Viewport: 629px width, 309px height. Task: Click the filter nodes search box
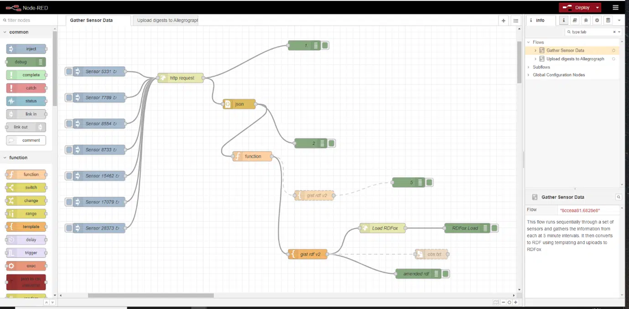tap(29, 21)
